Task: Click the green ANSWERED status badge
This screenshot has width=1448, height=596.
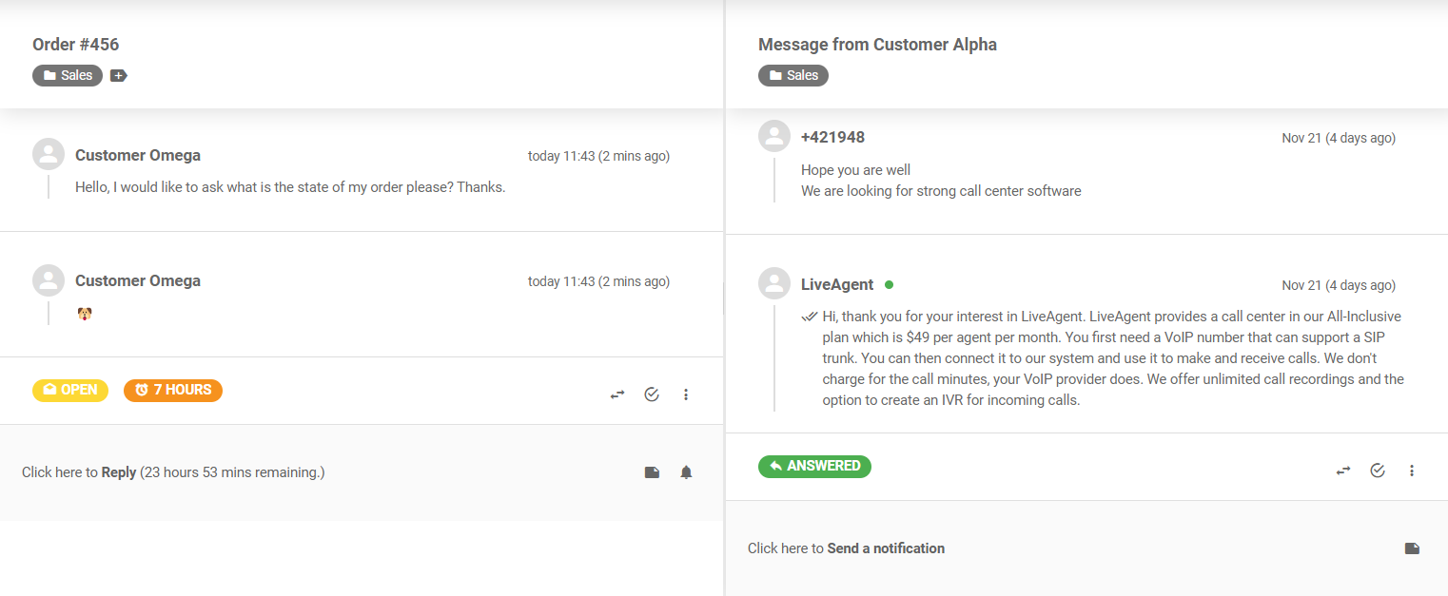Action: click(x=814, y=466)
